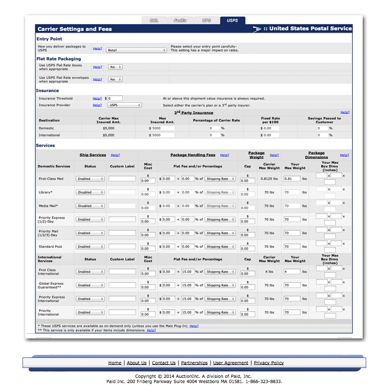The width and height of the screenshot is (390, 390).
Task: Click Help link for Insurance Threshold
Action: [97, 98]
